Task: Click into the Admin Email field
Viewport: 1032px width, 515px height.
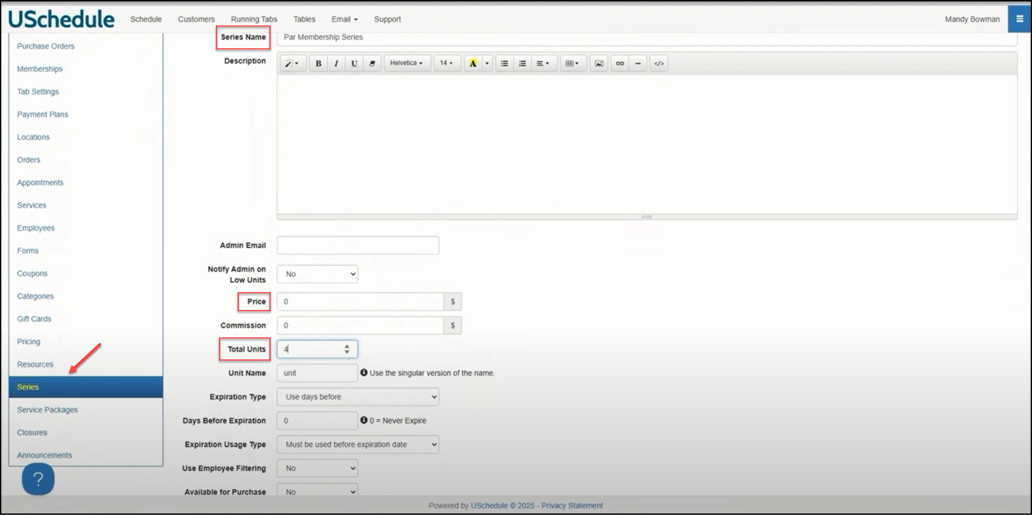Action: click(x=358, y=245)
